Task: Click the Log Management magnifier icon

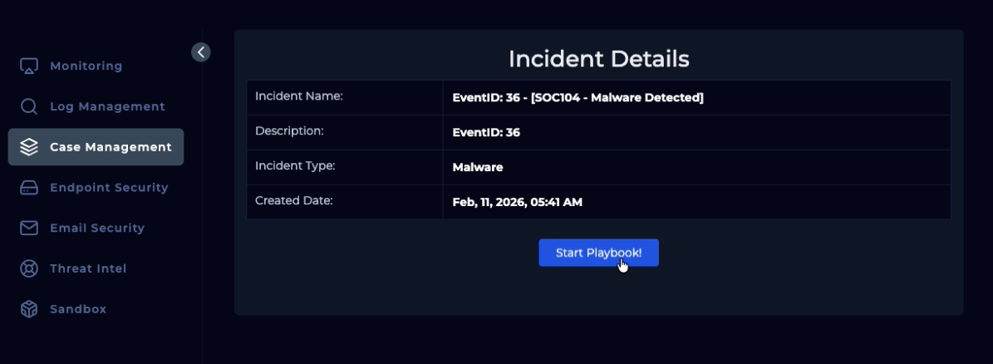Action: [29, 106]
